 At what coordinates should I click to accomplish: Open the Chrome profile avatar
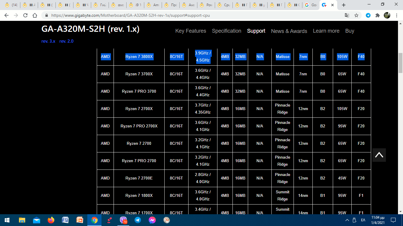click(387, 15)
